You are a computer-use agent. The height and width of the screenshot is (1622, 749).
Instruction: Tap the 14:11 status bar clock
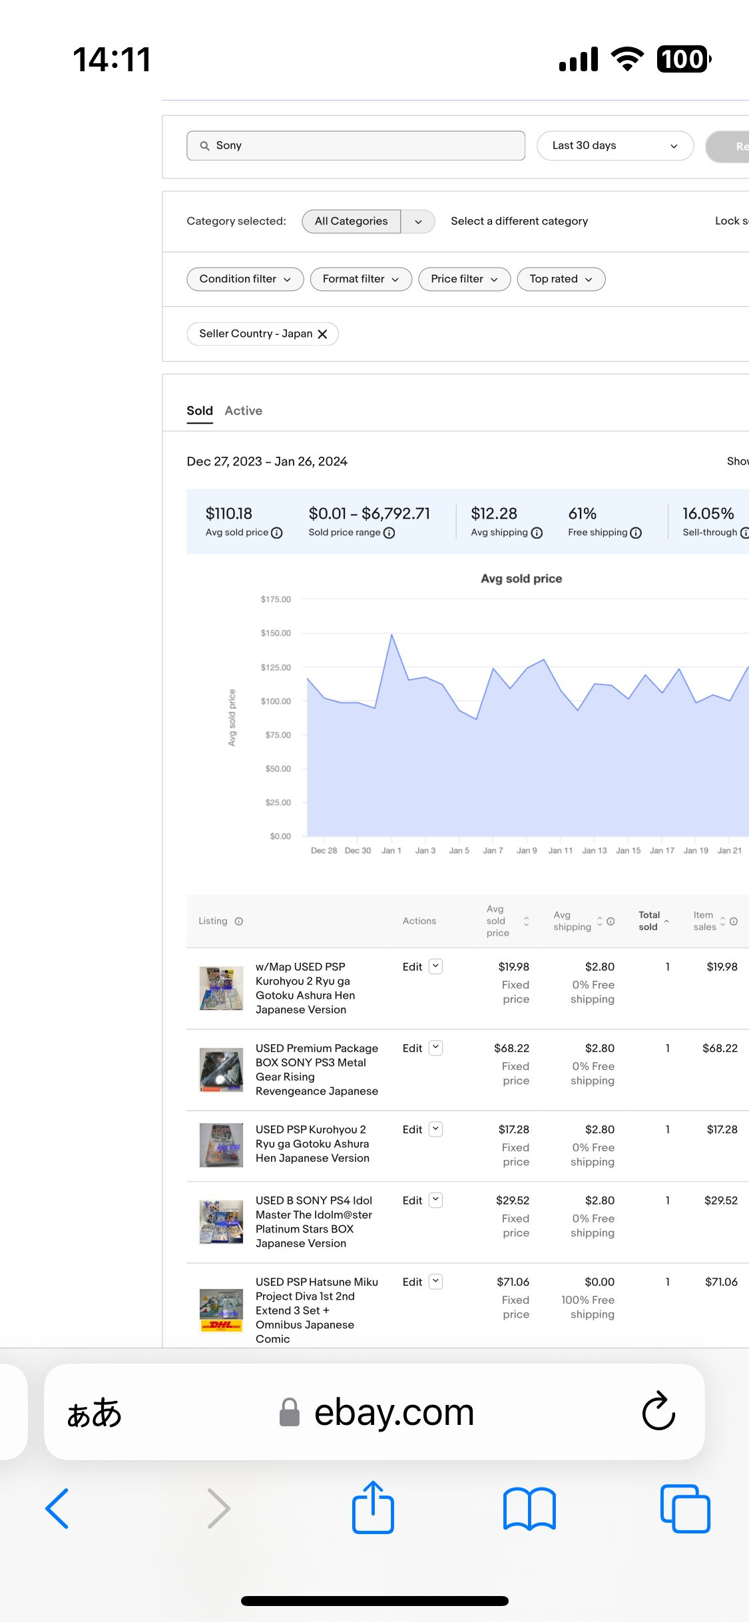pos(112,60)
